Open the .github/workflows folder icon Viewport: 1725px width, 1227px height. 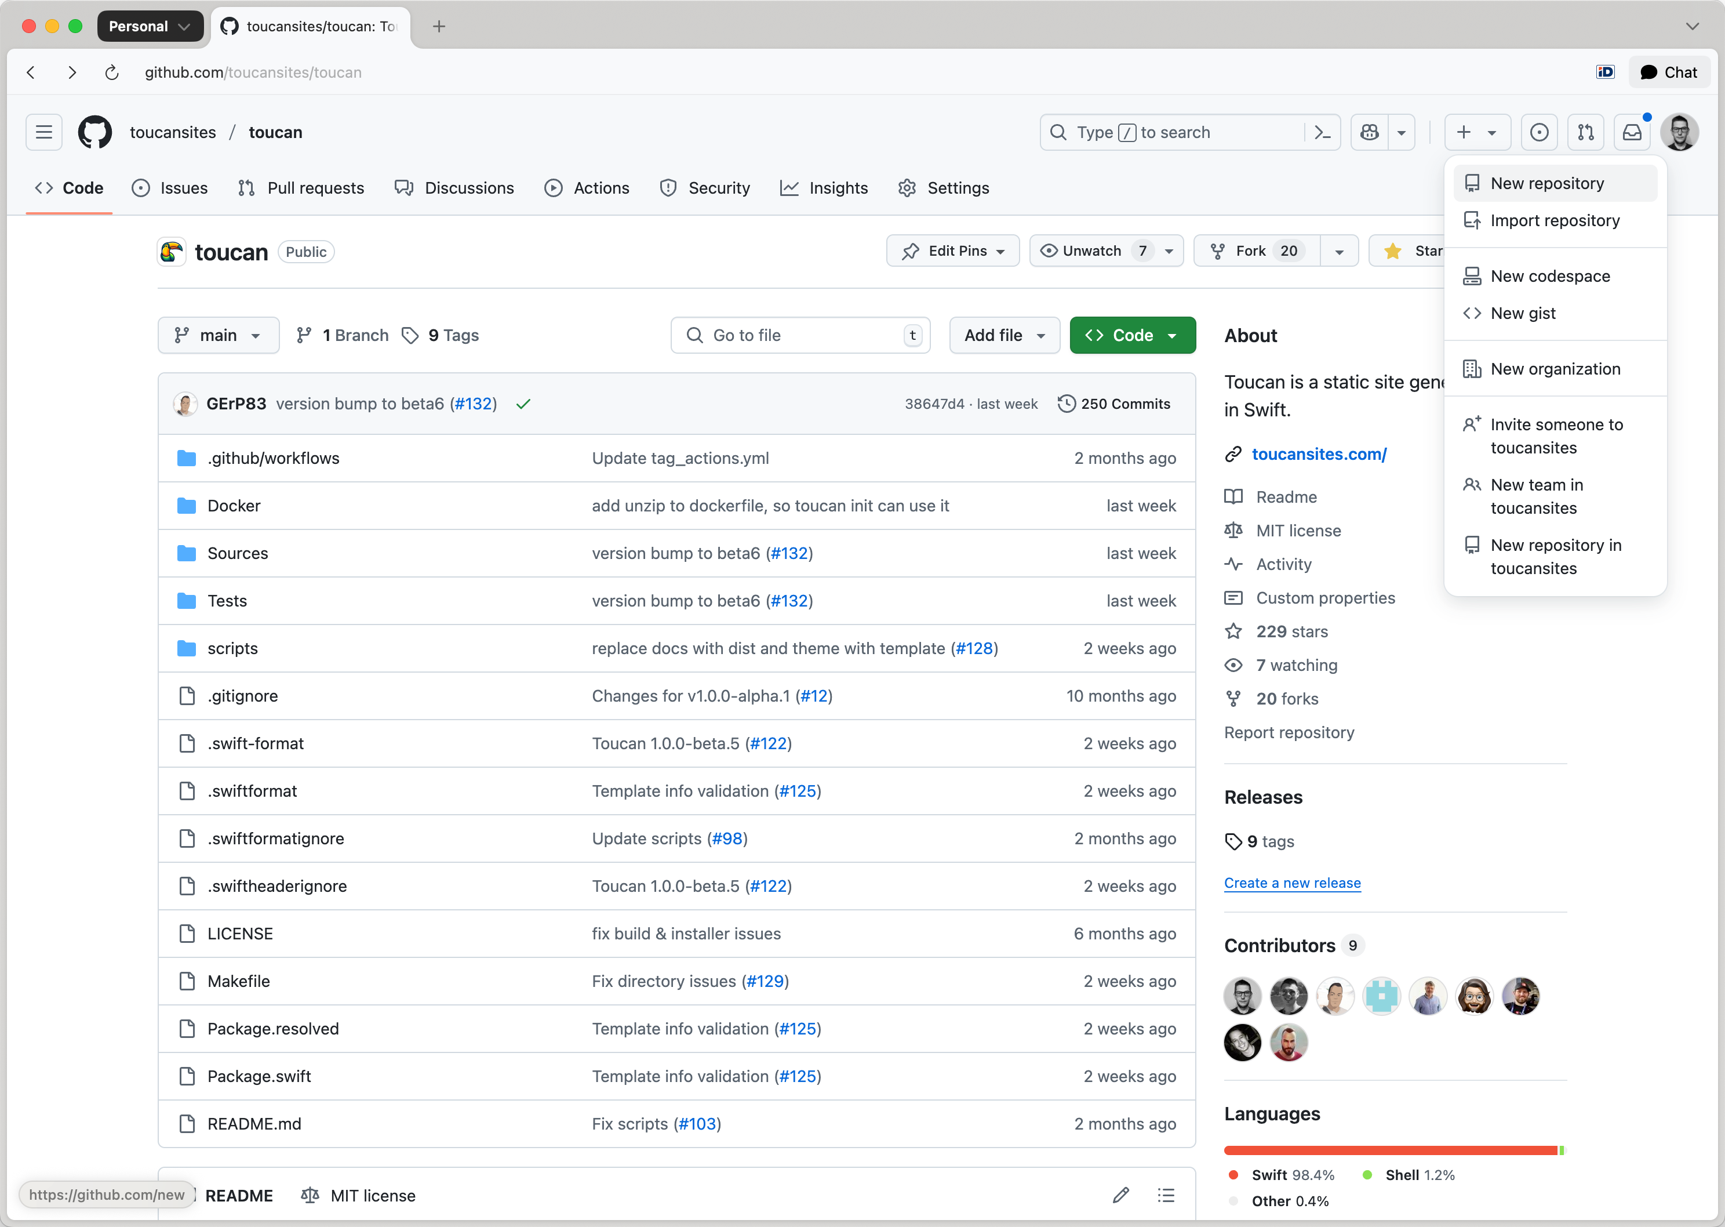click(x=186, y=458)
